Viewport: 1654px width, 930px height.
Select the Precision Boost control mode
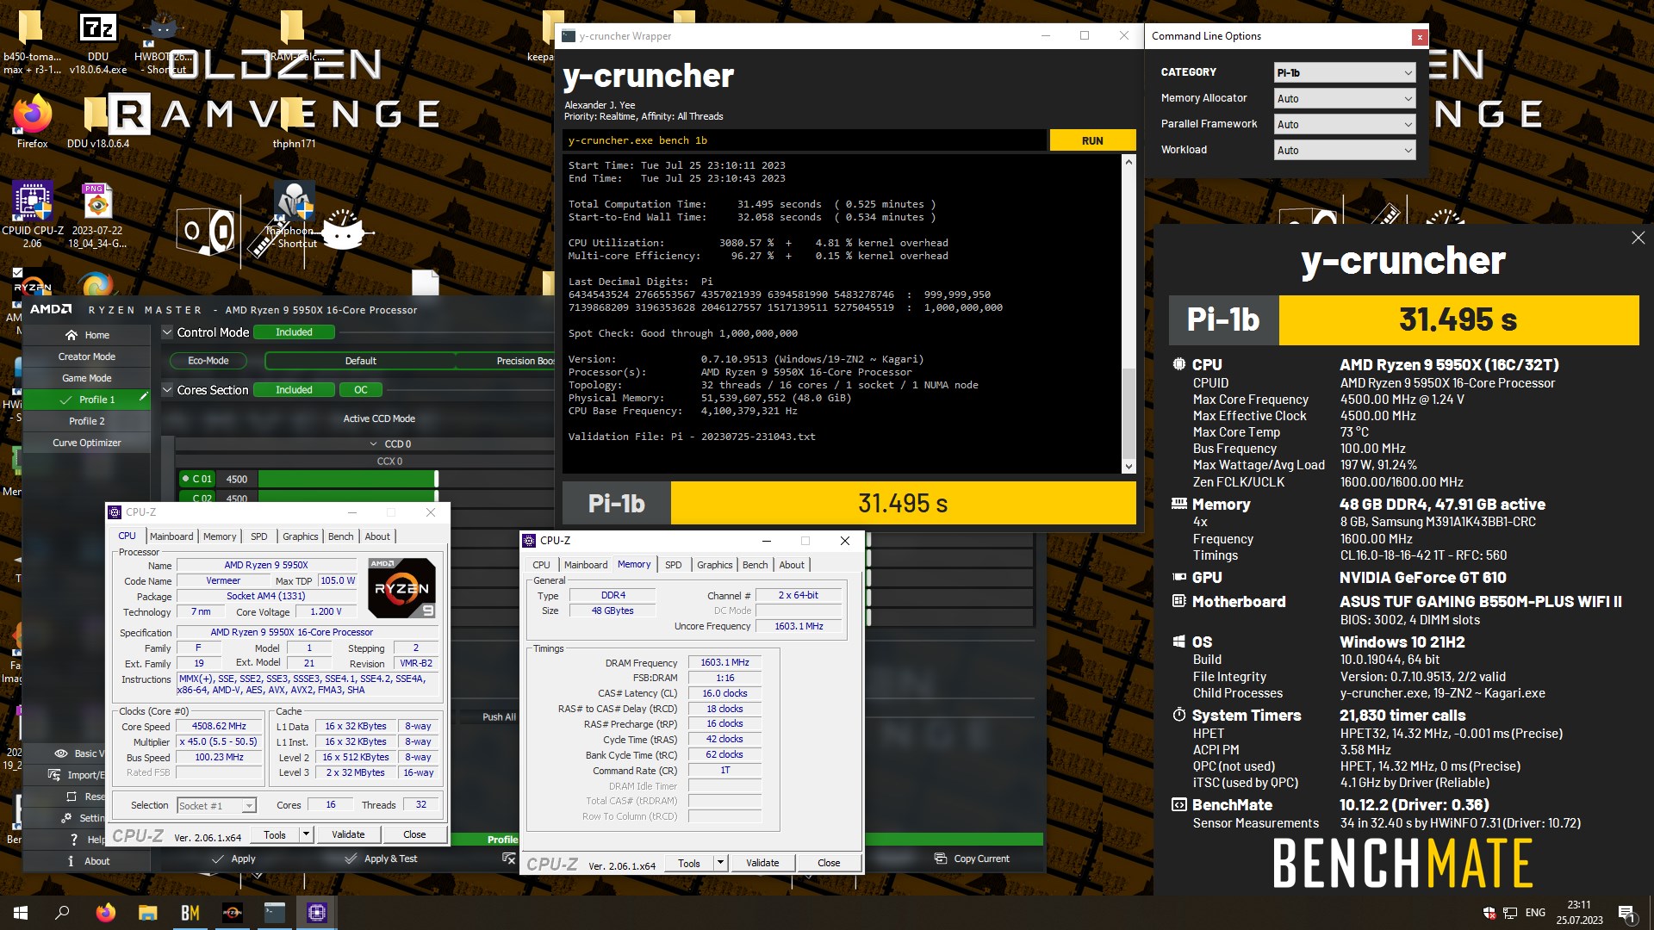pos(507,361)
